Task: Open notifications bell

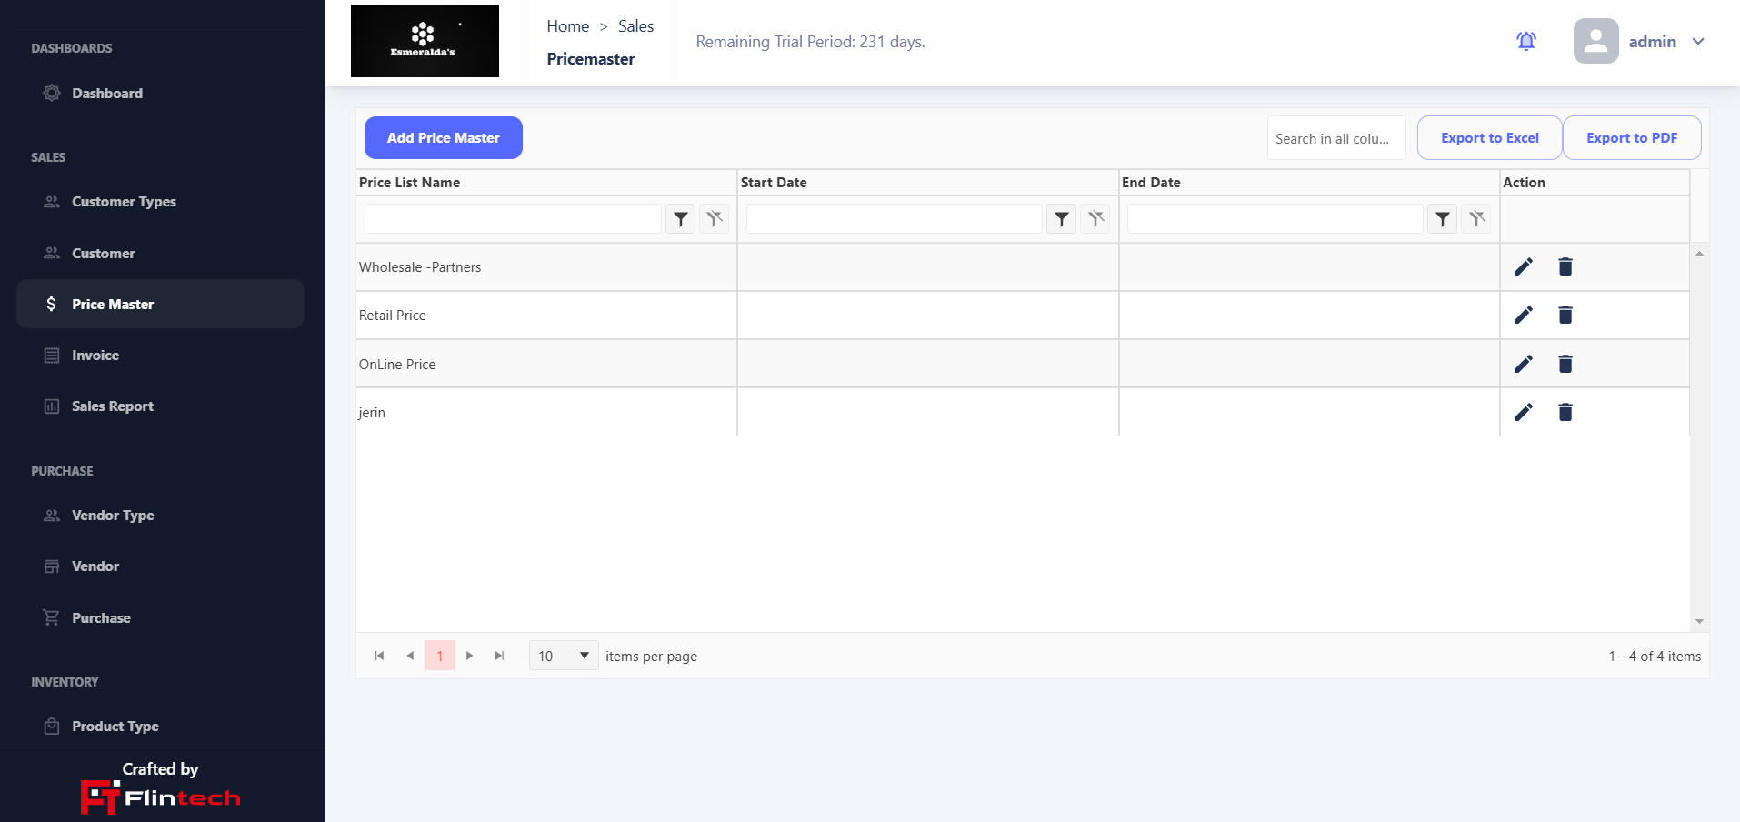Action: click(1526, 41)
